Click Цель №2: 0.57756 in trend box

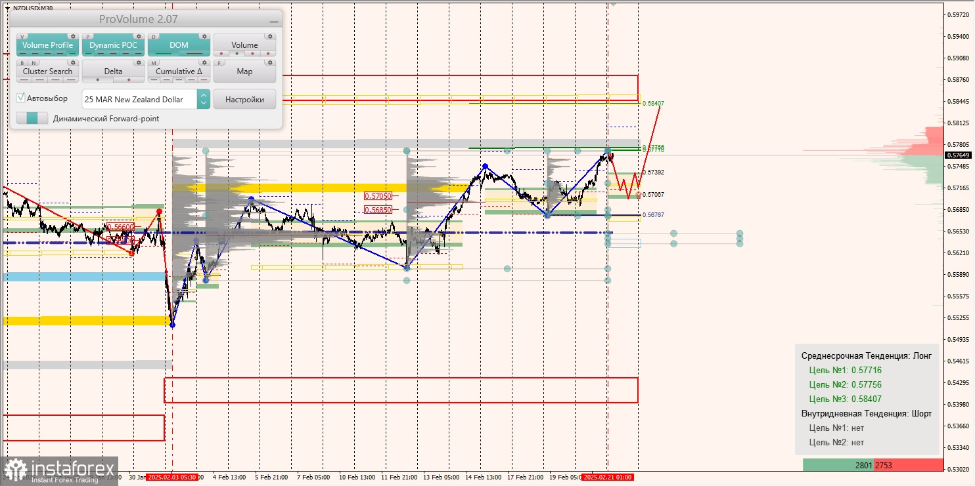845,384
